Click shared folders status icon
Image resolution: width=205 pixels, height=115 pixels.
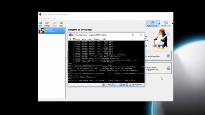click(x=118, y=85)
